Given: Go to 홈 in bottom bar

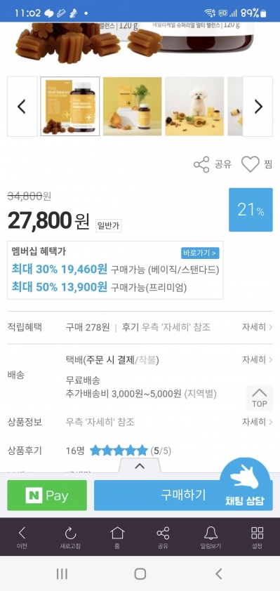Looking at the screenshot, I should pyautogui.click(x=117, y=538).
